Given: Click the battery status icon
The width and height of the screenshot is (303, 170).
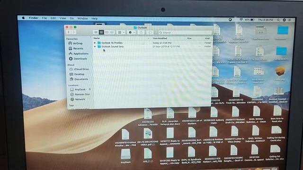Looking at the screenshot, I should [x=252, y=20].
